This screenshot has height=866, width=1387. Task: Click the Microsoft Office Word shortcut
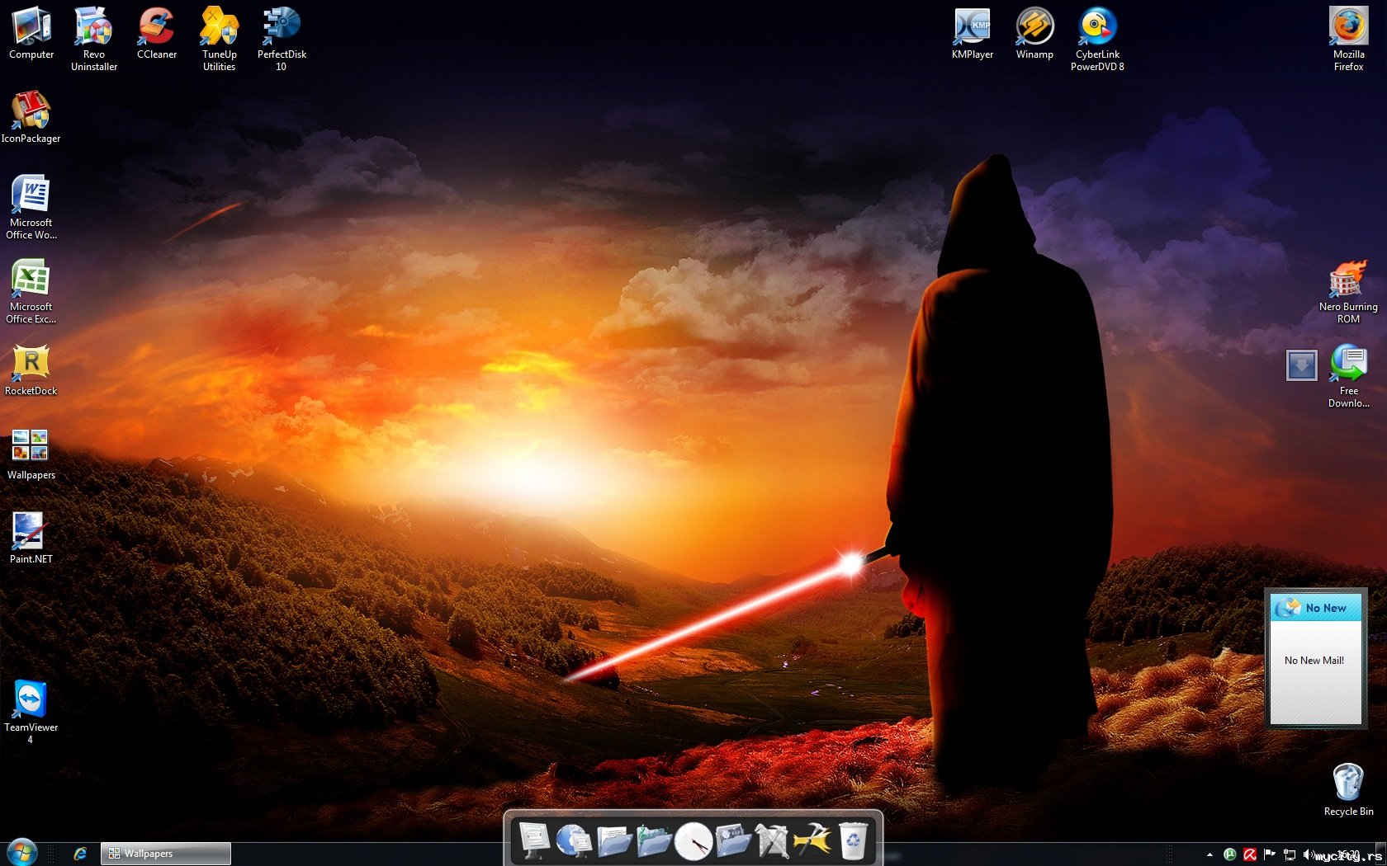click(x=31, y=207)
